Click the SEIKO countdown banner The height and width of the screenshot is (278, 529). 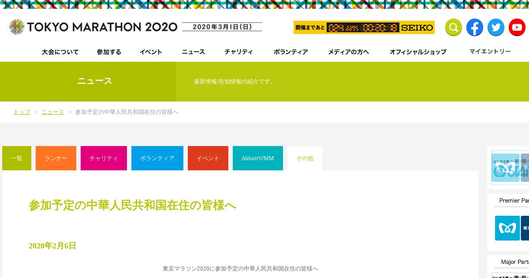[x=364, y=27]
